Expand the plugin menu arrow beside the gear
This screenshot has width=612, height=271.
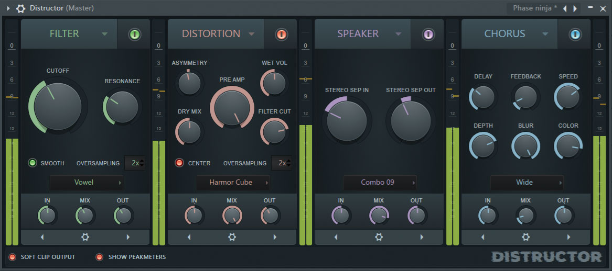click(x=9, y=8)
